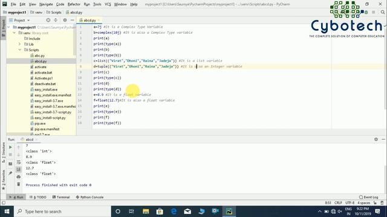Select easy_install.exe in the tree

tap(44, 90)
